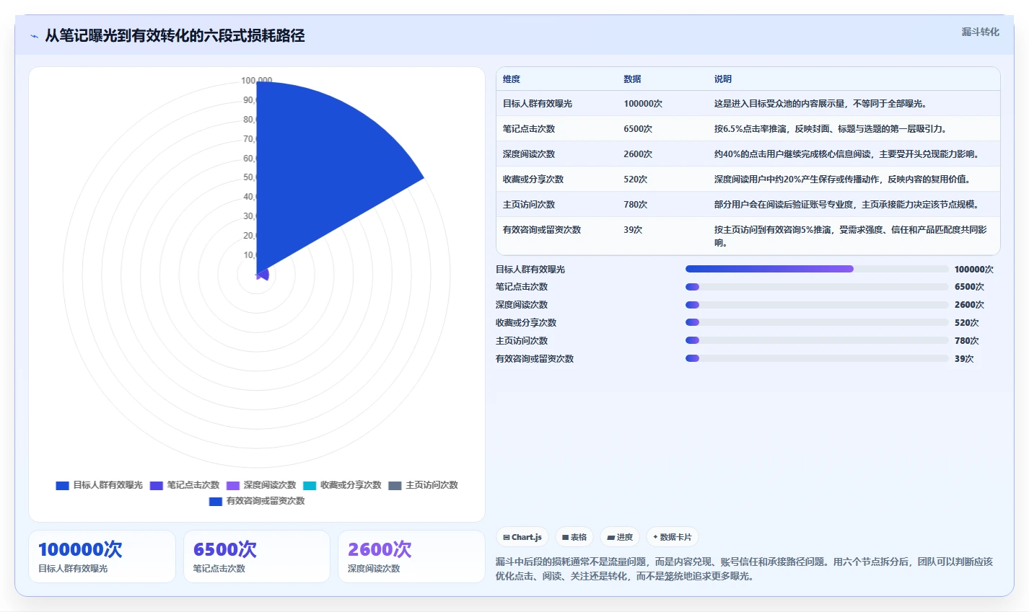Click the purple 2600次 stat card

pyautogui.click(x=411, y=556)
